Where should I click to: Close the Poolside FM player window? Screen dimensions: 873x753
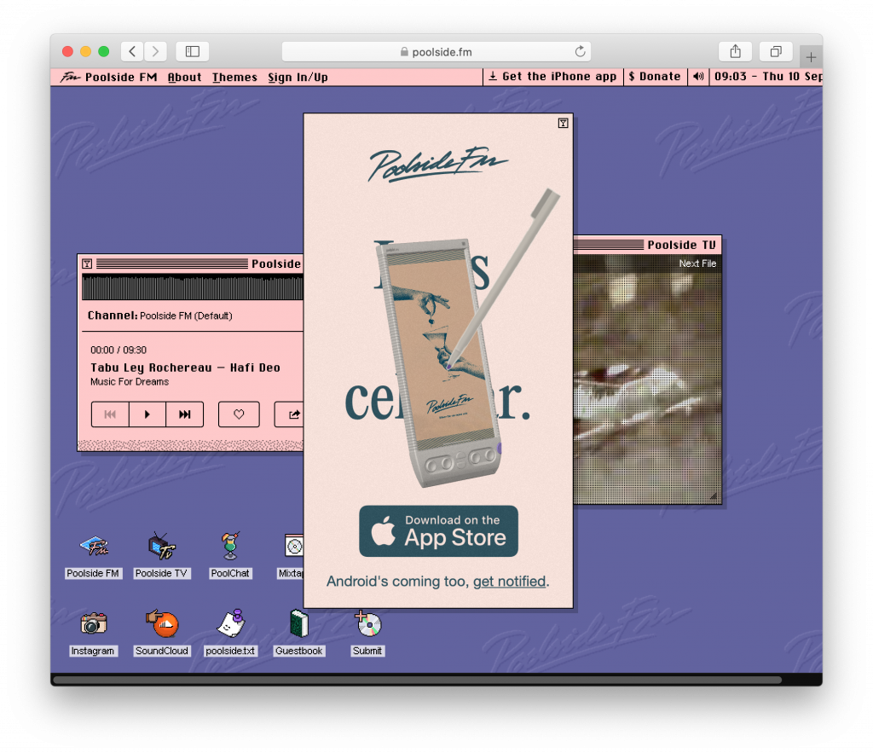pos(88,264)
